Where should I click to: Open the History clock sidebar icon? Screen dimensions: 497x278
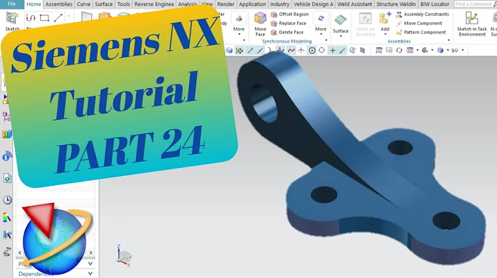click(x=8, y=200)
